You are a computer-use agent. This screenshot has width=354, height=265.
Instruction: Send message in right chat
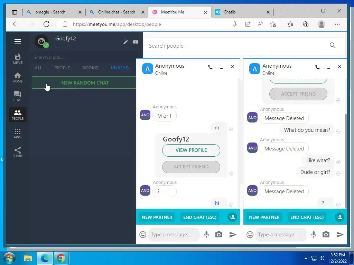click(x=340, y=235)
